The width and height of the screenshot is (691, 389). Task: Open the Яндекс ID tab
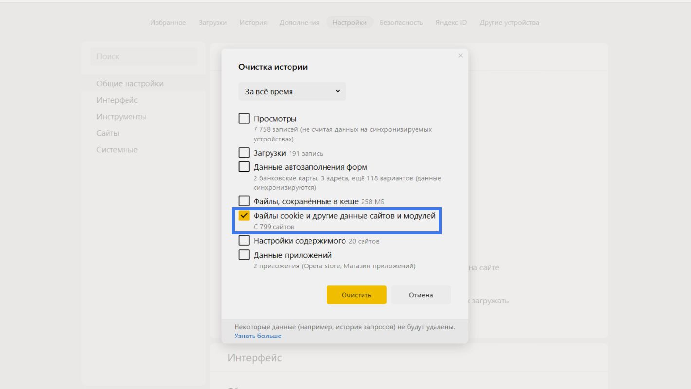coord(451,23)
